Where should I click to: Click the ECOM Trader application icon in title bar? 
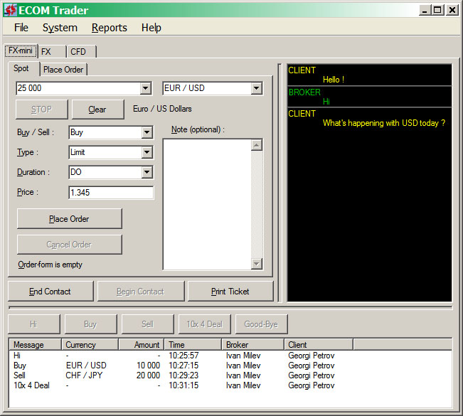point(11,11)
